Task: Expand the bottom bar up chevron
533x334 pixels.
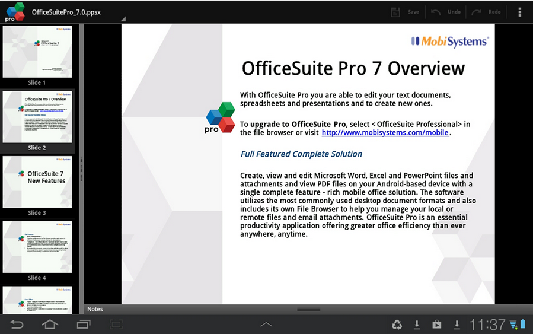Action: (266, 324)
